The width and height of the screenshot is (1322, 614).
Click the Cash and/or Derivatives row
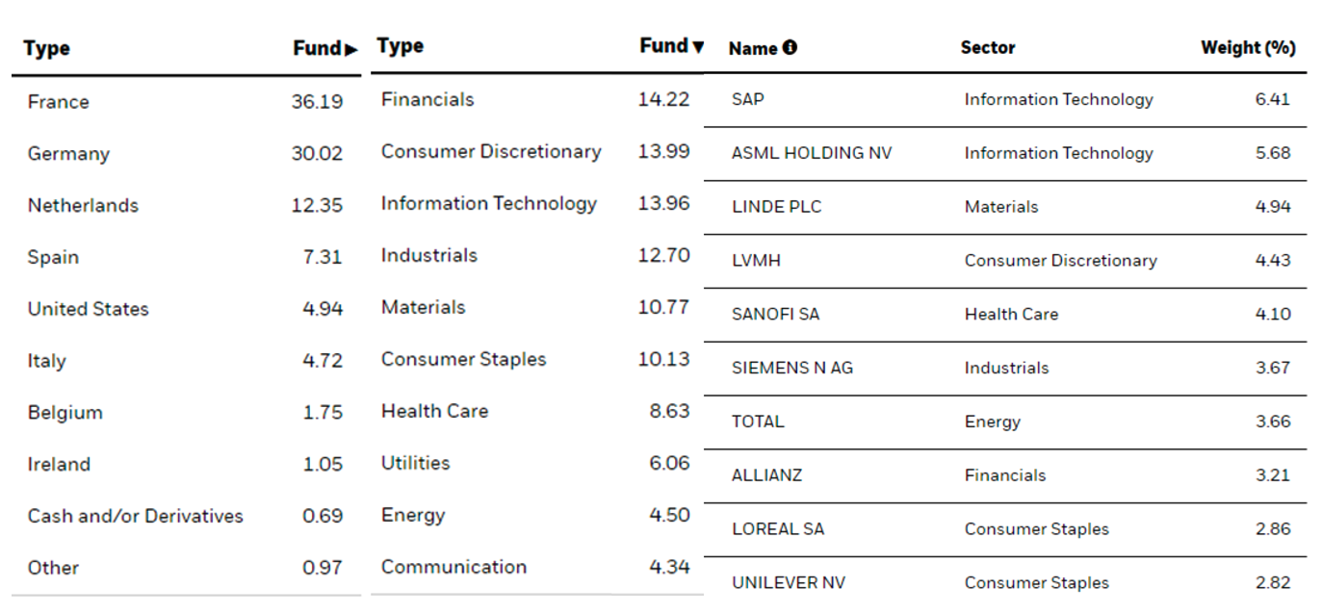136,516
